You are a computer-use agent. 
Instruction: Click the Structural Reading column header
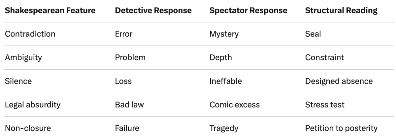[341, 11]
